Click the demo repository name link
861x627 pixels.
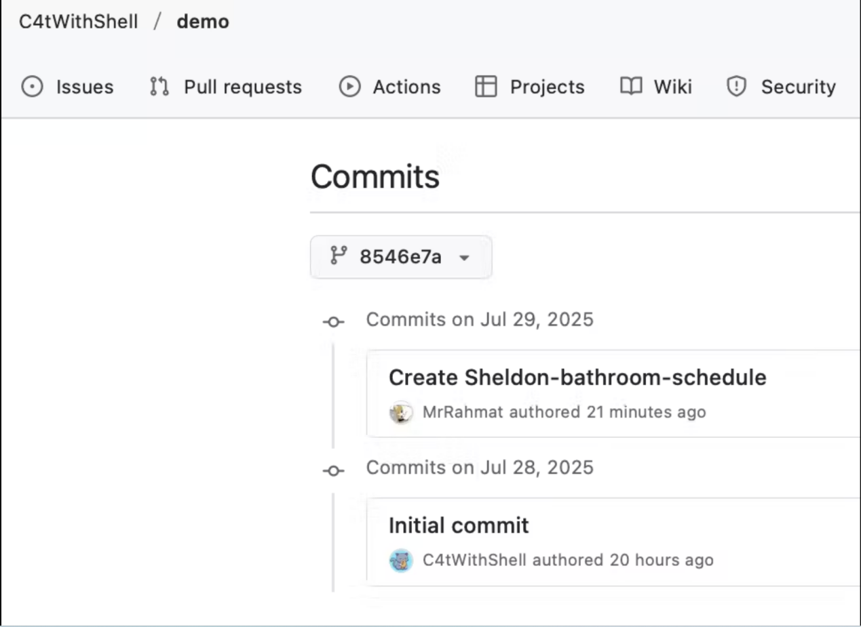[x=203, y=22]
